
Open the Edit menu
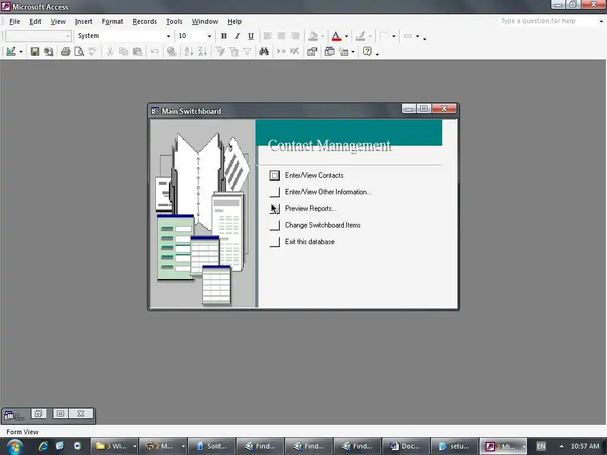(x=35, y=21)
